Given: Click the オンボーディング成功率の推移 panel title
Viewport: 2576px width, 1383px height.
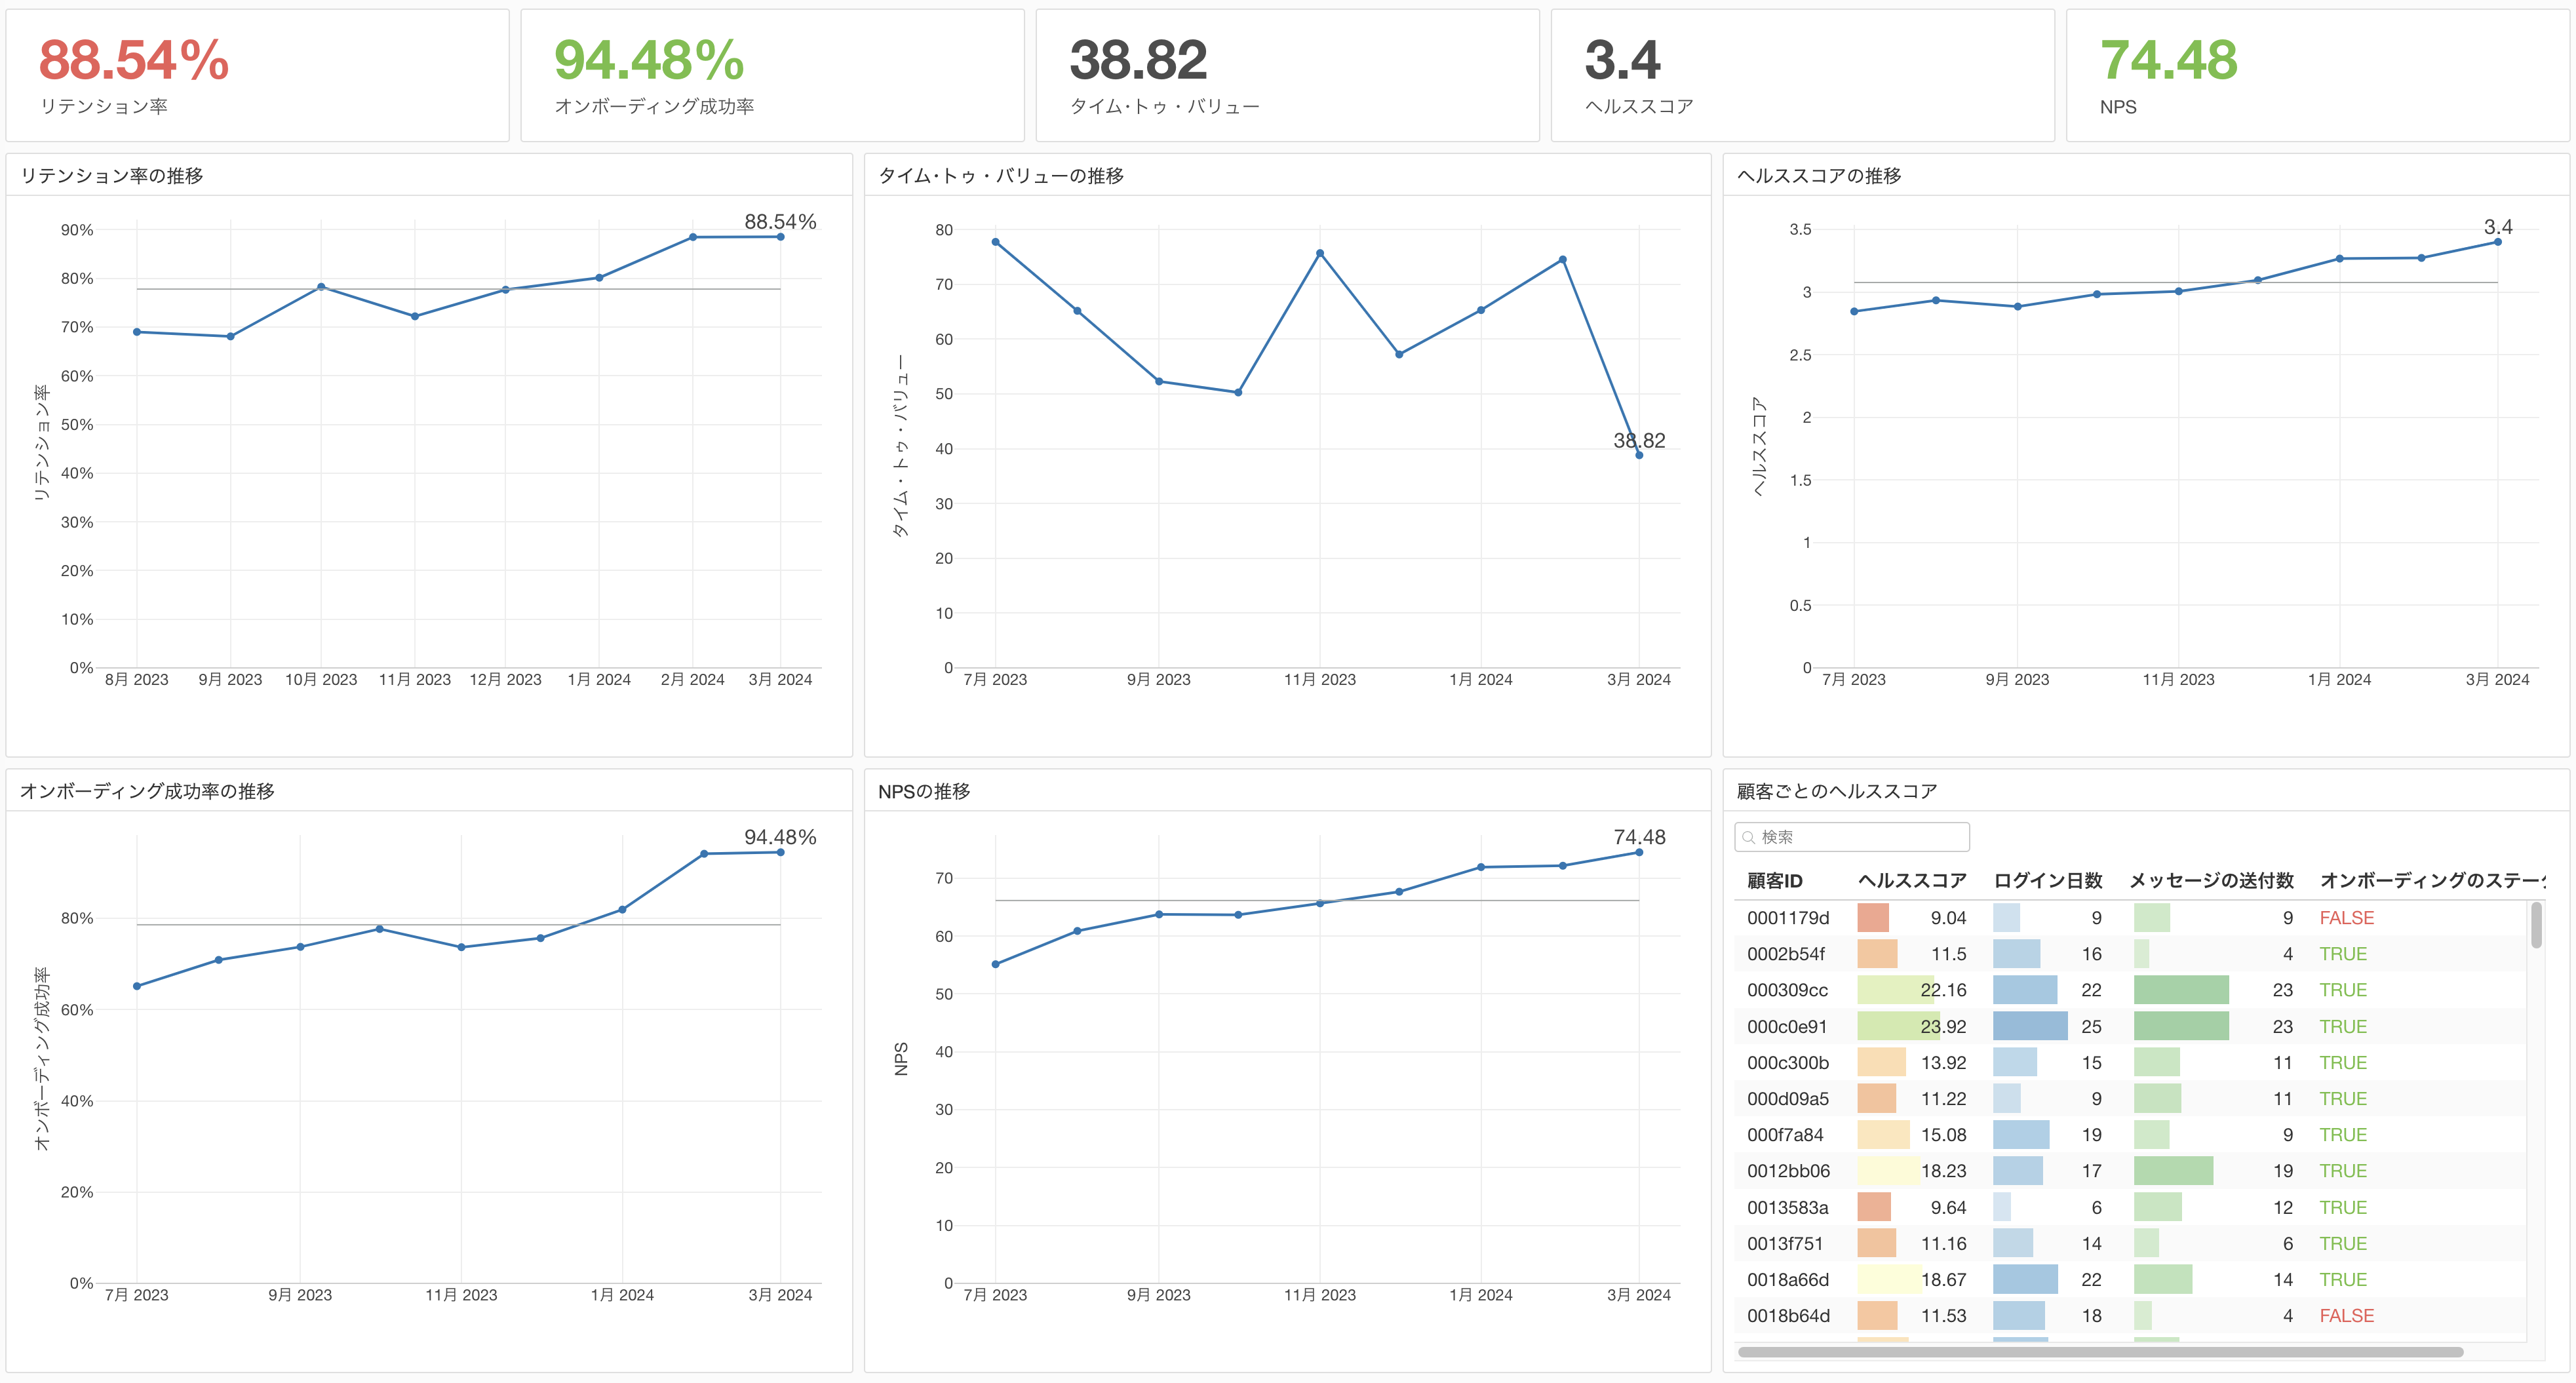Looking at the screenshot, I should point(147,791).
